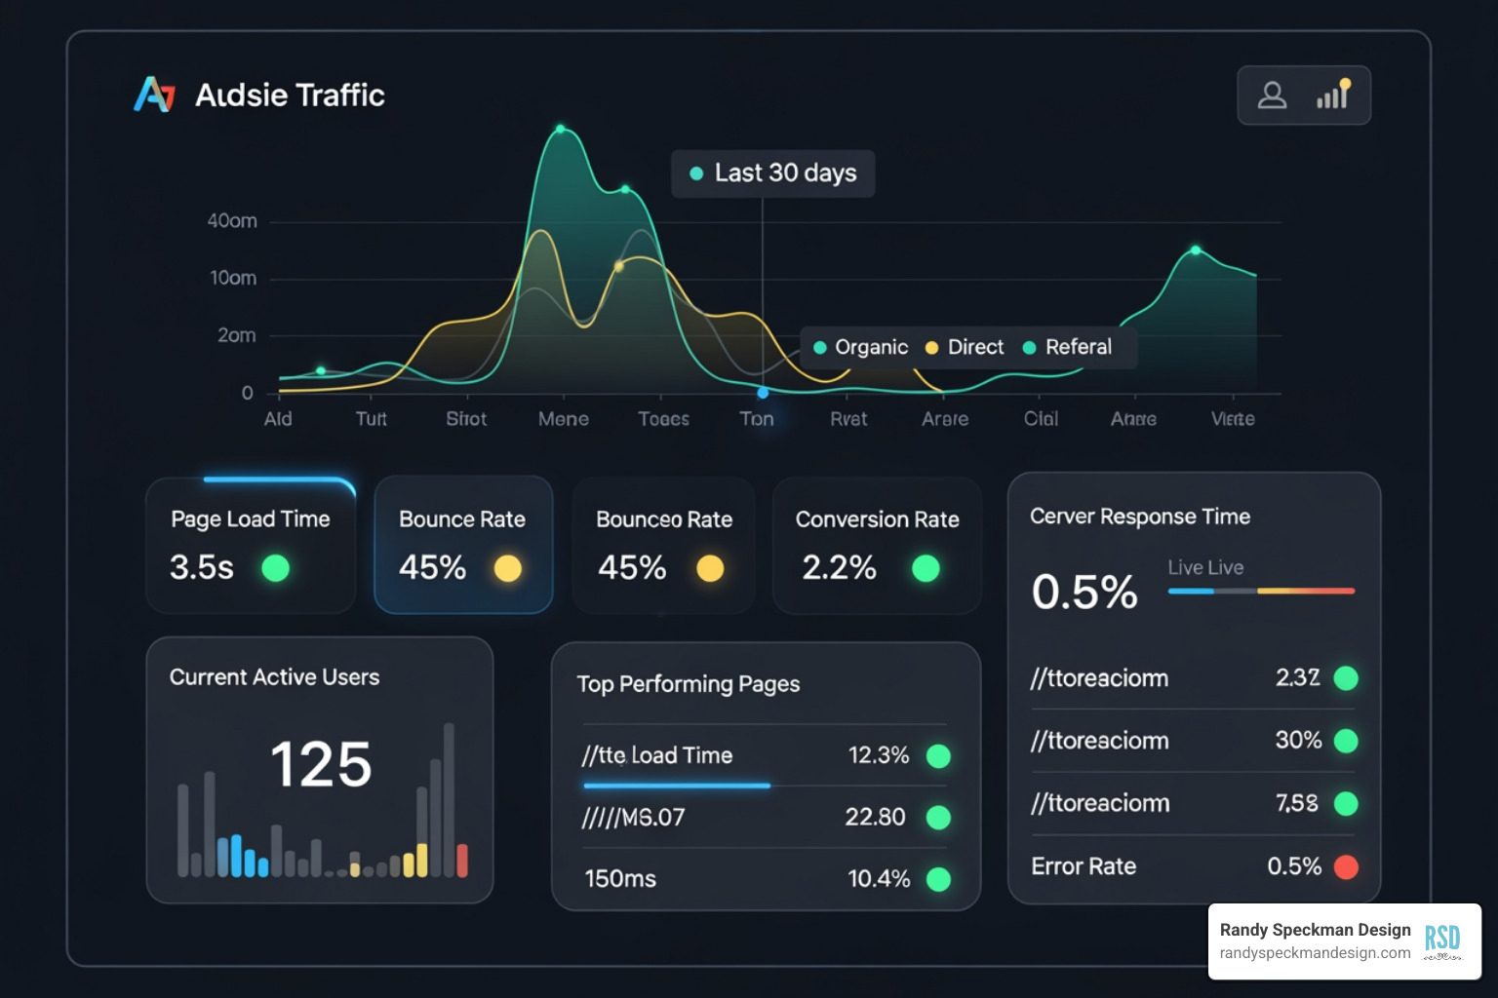Expand the Cerver Response Time panel
1498x998 pixels.
pyautogui.click(x=1139, y=517)
